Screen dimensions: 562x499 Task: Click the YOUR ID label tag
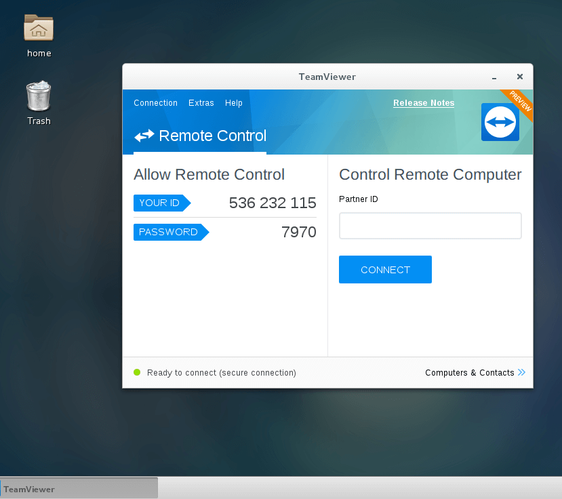162,203
